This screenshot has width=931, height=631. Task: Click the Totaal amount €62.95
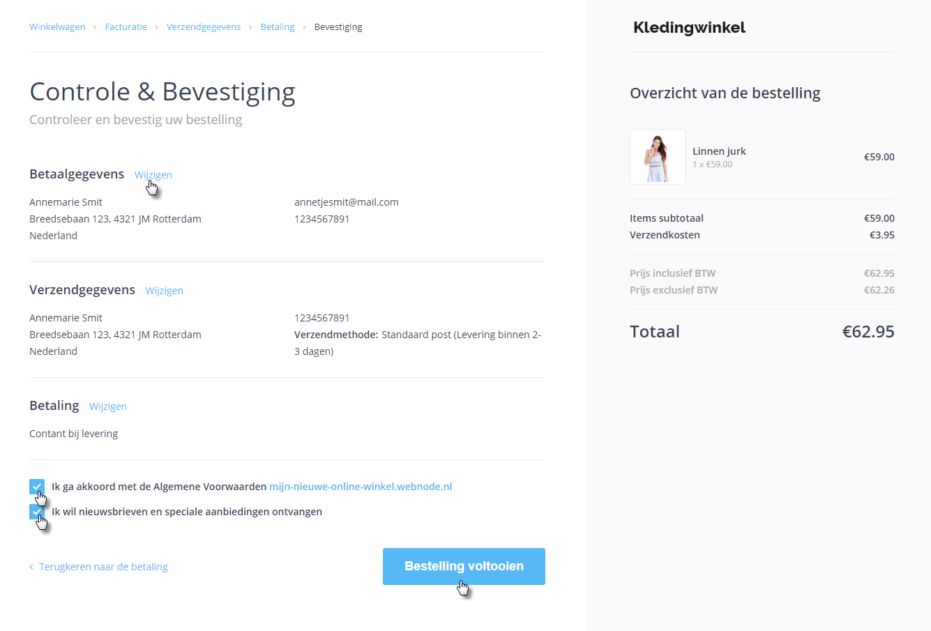click(868, 332)
